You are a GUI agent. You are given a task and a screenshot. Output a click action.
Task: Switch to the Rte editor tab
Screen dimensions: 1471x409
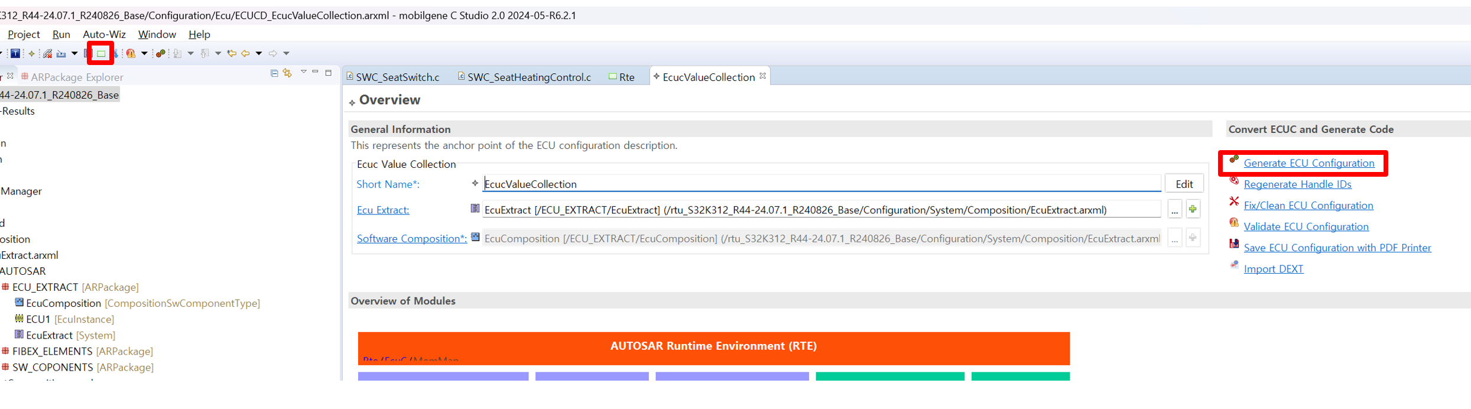click(x=626, y=77)
